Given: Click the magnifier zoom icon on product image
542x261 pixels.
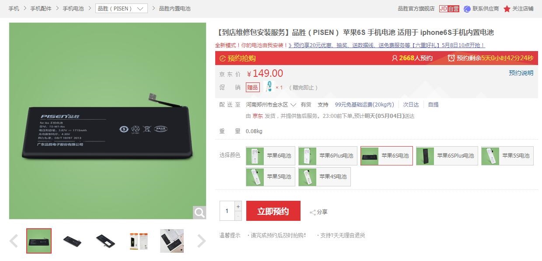Looking at the screenshot, I should point(199,213).
